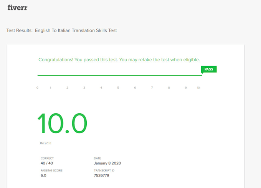This screenshot has height=188, width=261.
Task: Click the "Test Results:" heading label
Action: pos(19,30)
